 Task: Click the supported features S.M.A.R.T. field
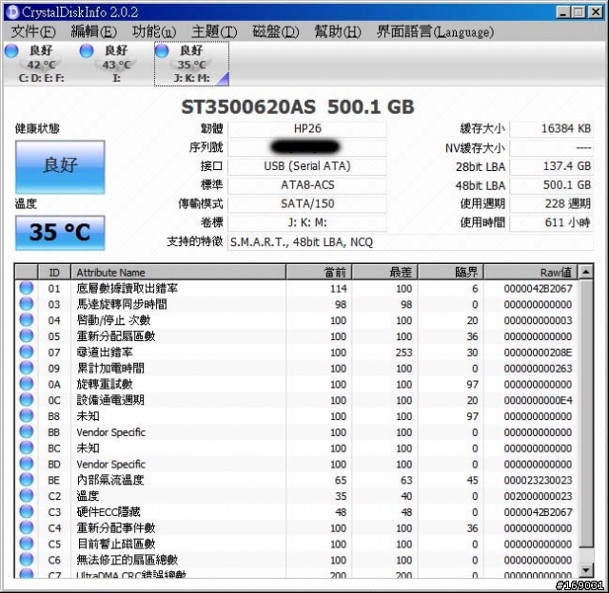(x=410, y=242)
